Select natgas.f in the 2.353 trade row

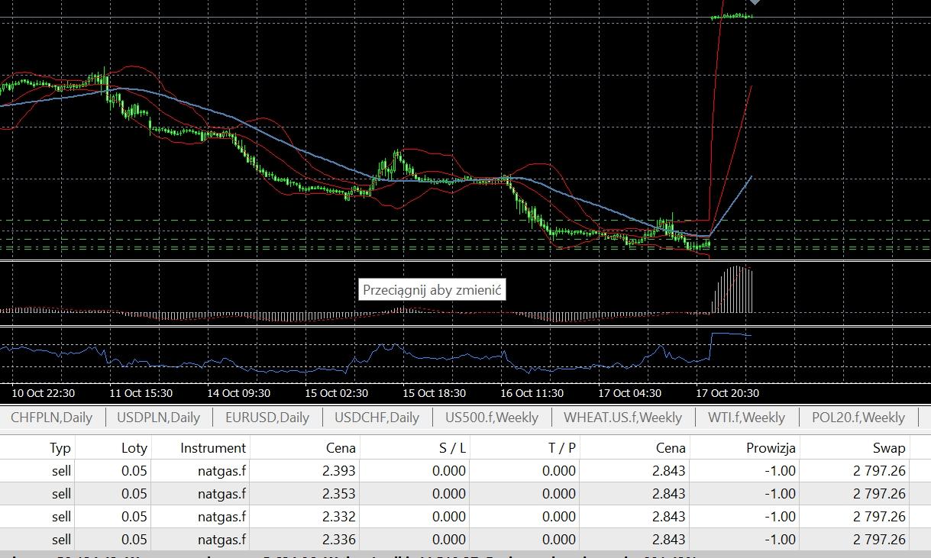tap(221, 494)
